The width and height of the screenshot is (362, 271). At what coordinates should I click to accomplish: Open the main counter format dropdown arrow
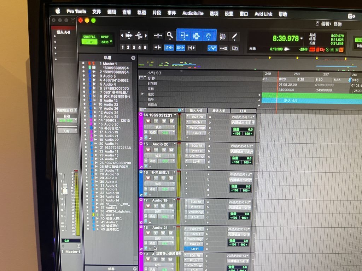302,39
